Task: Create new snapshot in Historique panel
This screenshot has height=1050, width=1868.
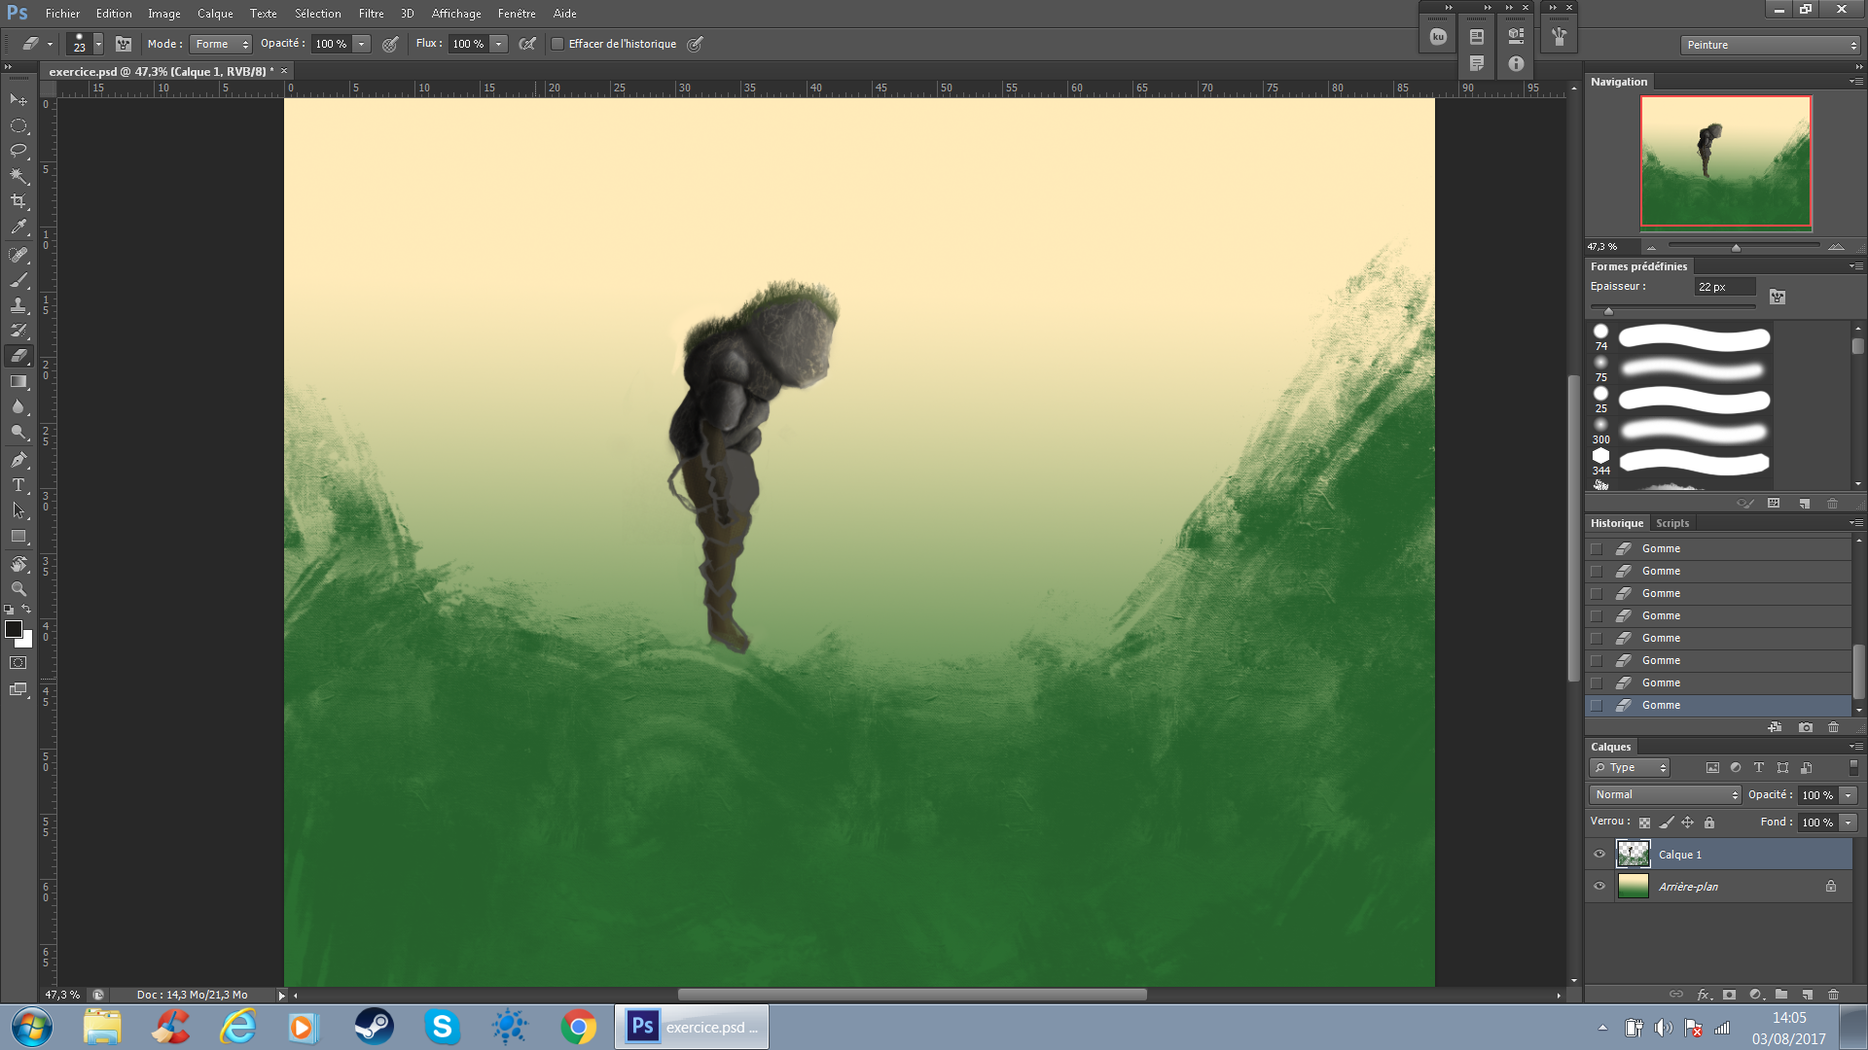Action: click(1806, 727)
